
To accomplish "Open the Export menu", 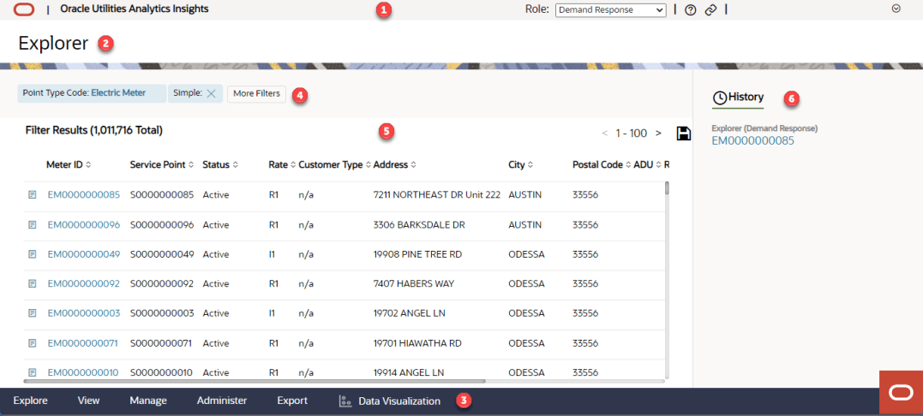I will 292,401.
